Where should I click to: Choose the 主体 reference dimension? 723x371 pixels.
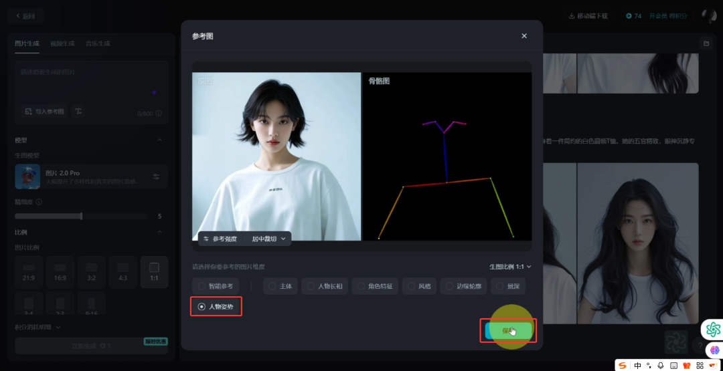(x=280, y=286)
